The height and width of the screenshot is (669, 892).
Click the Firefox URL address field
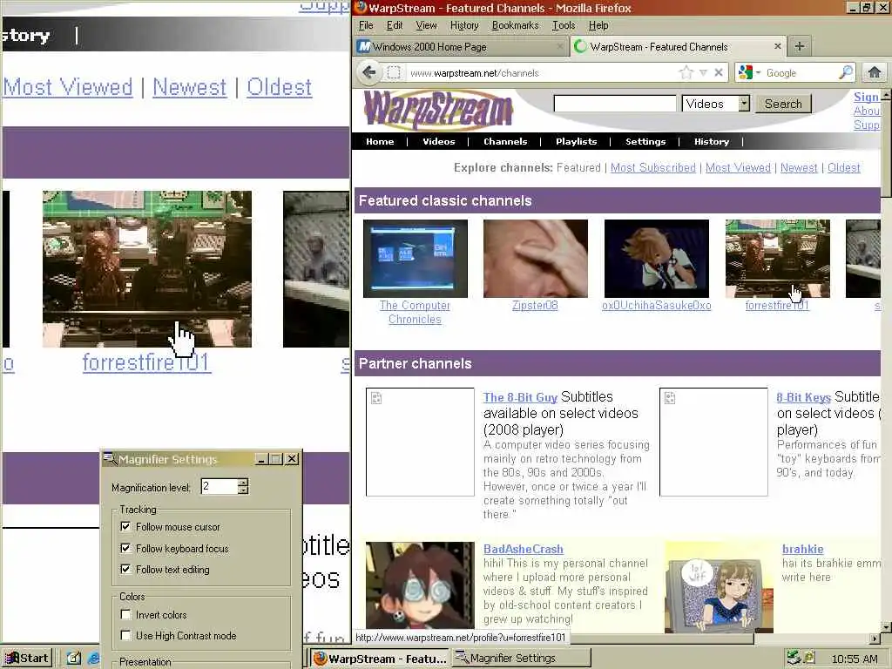(540, 73)
